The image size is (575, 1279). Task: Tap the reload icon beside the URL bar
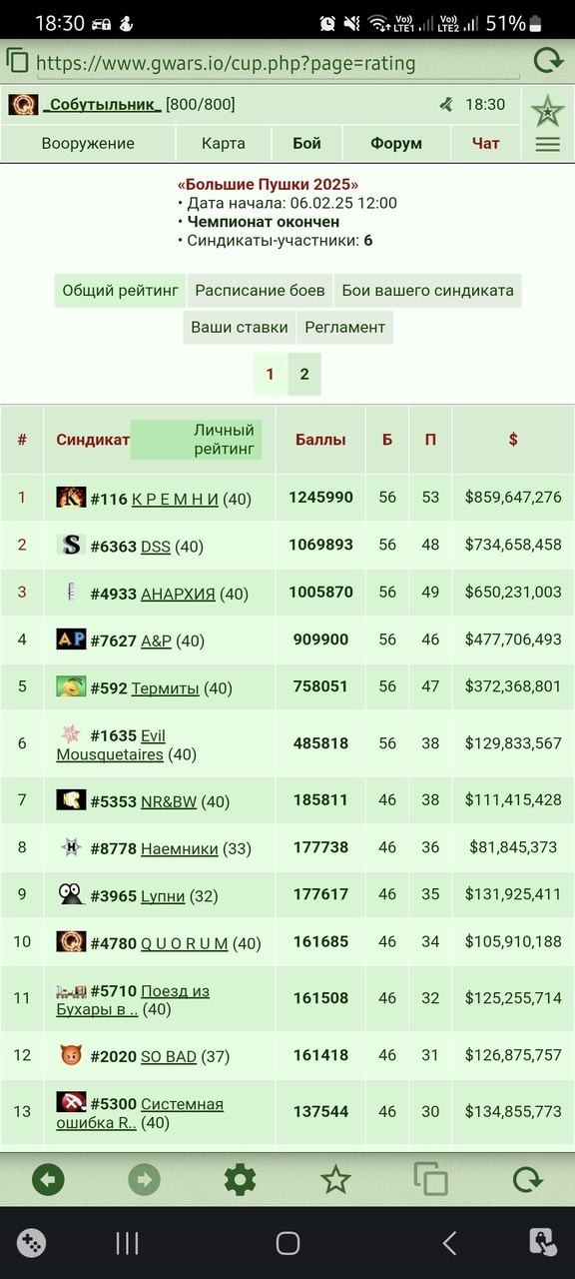[x=548, y=62]
